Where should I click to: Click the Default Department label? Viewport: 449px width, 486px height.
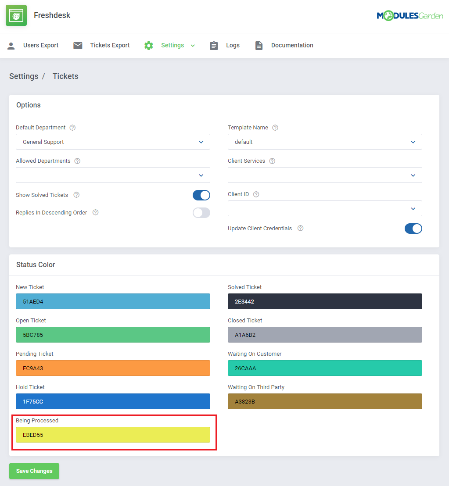pyautogui.click(x=41, y=127)
